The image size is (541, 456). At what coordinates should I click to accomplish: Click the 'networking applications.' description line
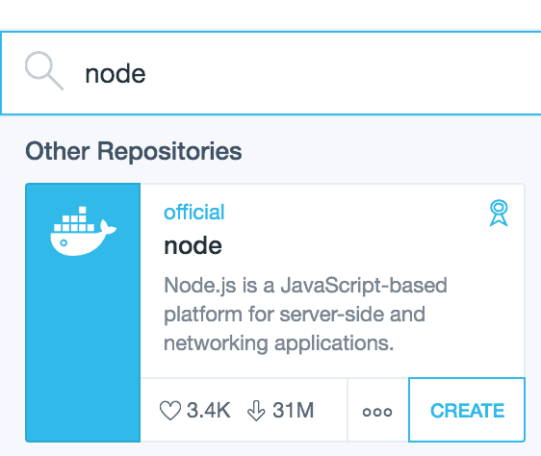tap(279, 343)
